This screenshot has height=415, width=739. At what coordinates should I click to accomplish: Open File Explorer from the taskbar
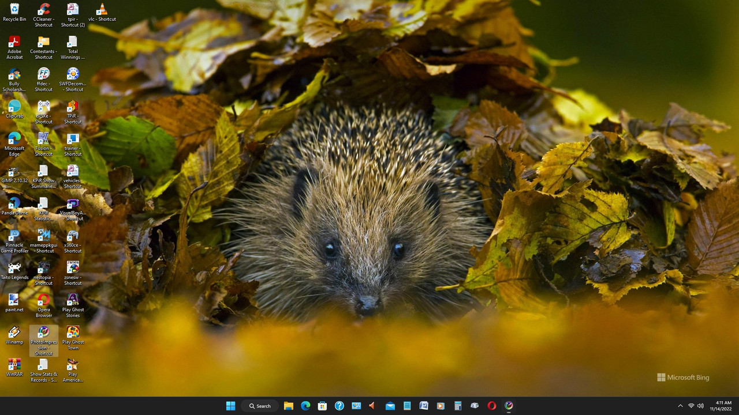pyautogui.click(x=289, y=406)
